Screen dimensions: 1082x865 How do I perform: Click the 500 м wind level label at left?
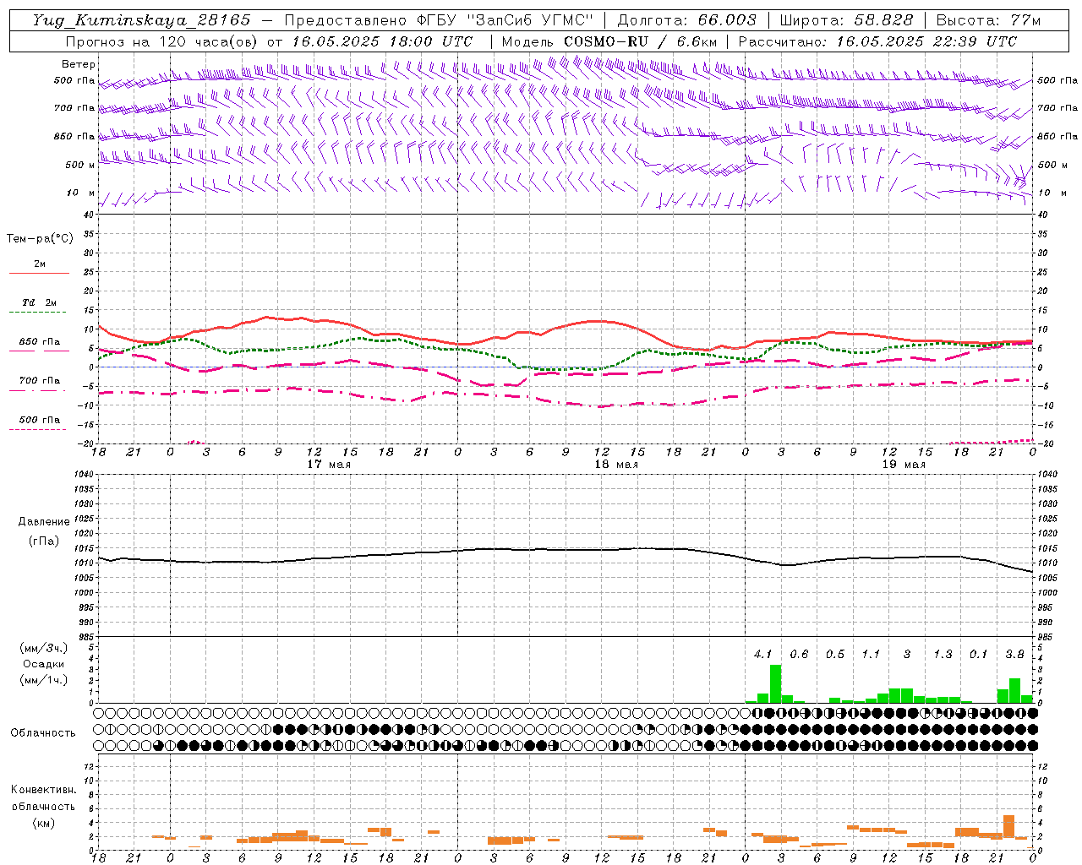[80, 166]
